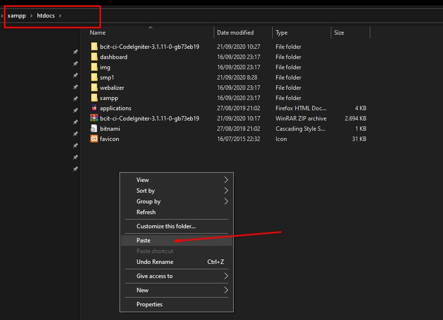Select the WinRAR ZIP archive icon

[94, 119]
